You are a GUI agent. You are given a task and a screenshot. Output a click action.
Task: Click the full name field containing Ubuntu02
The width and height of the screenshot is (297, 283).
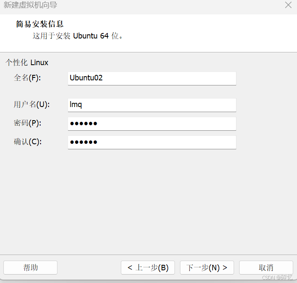(152, 78)
